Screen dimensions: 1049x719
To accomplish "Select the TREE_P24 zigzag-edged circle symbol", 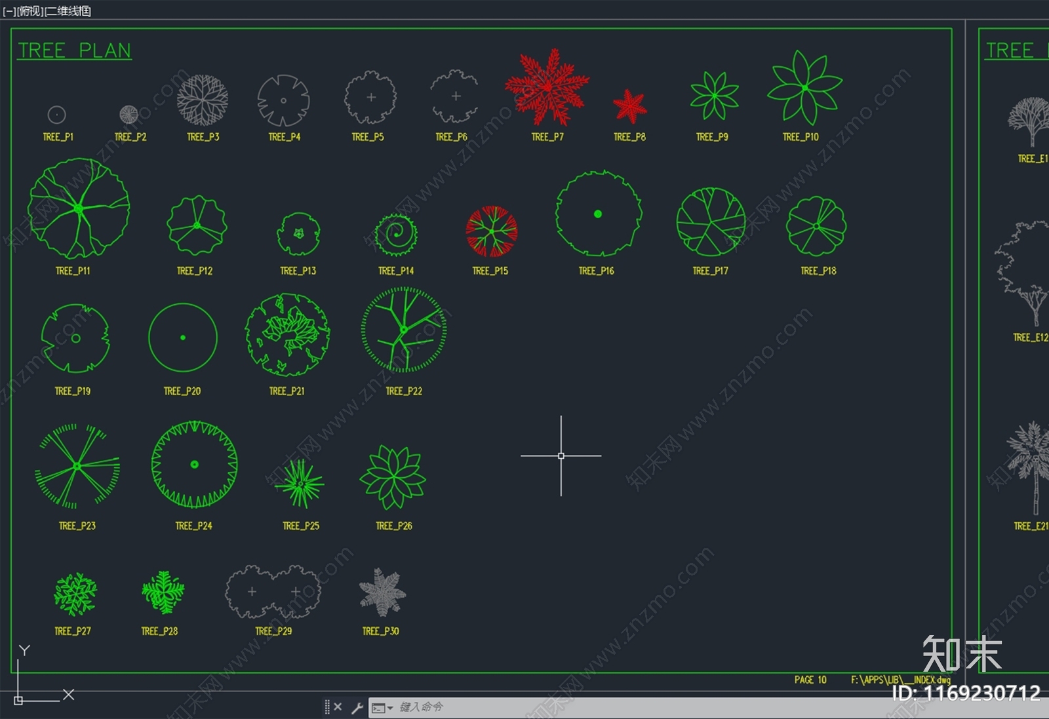I will coord(194,465).
